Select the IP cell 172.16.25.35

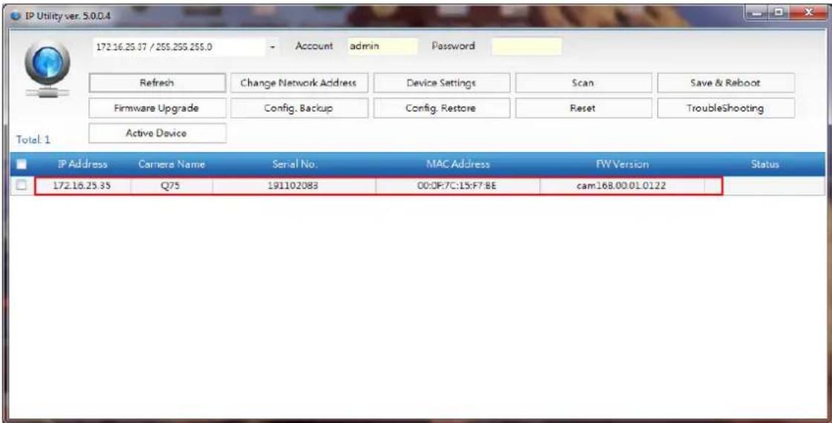82,186
